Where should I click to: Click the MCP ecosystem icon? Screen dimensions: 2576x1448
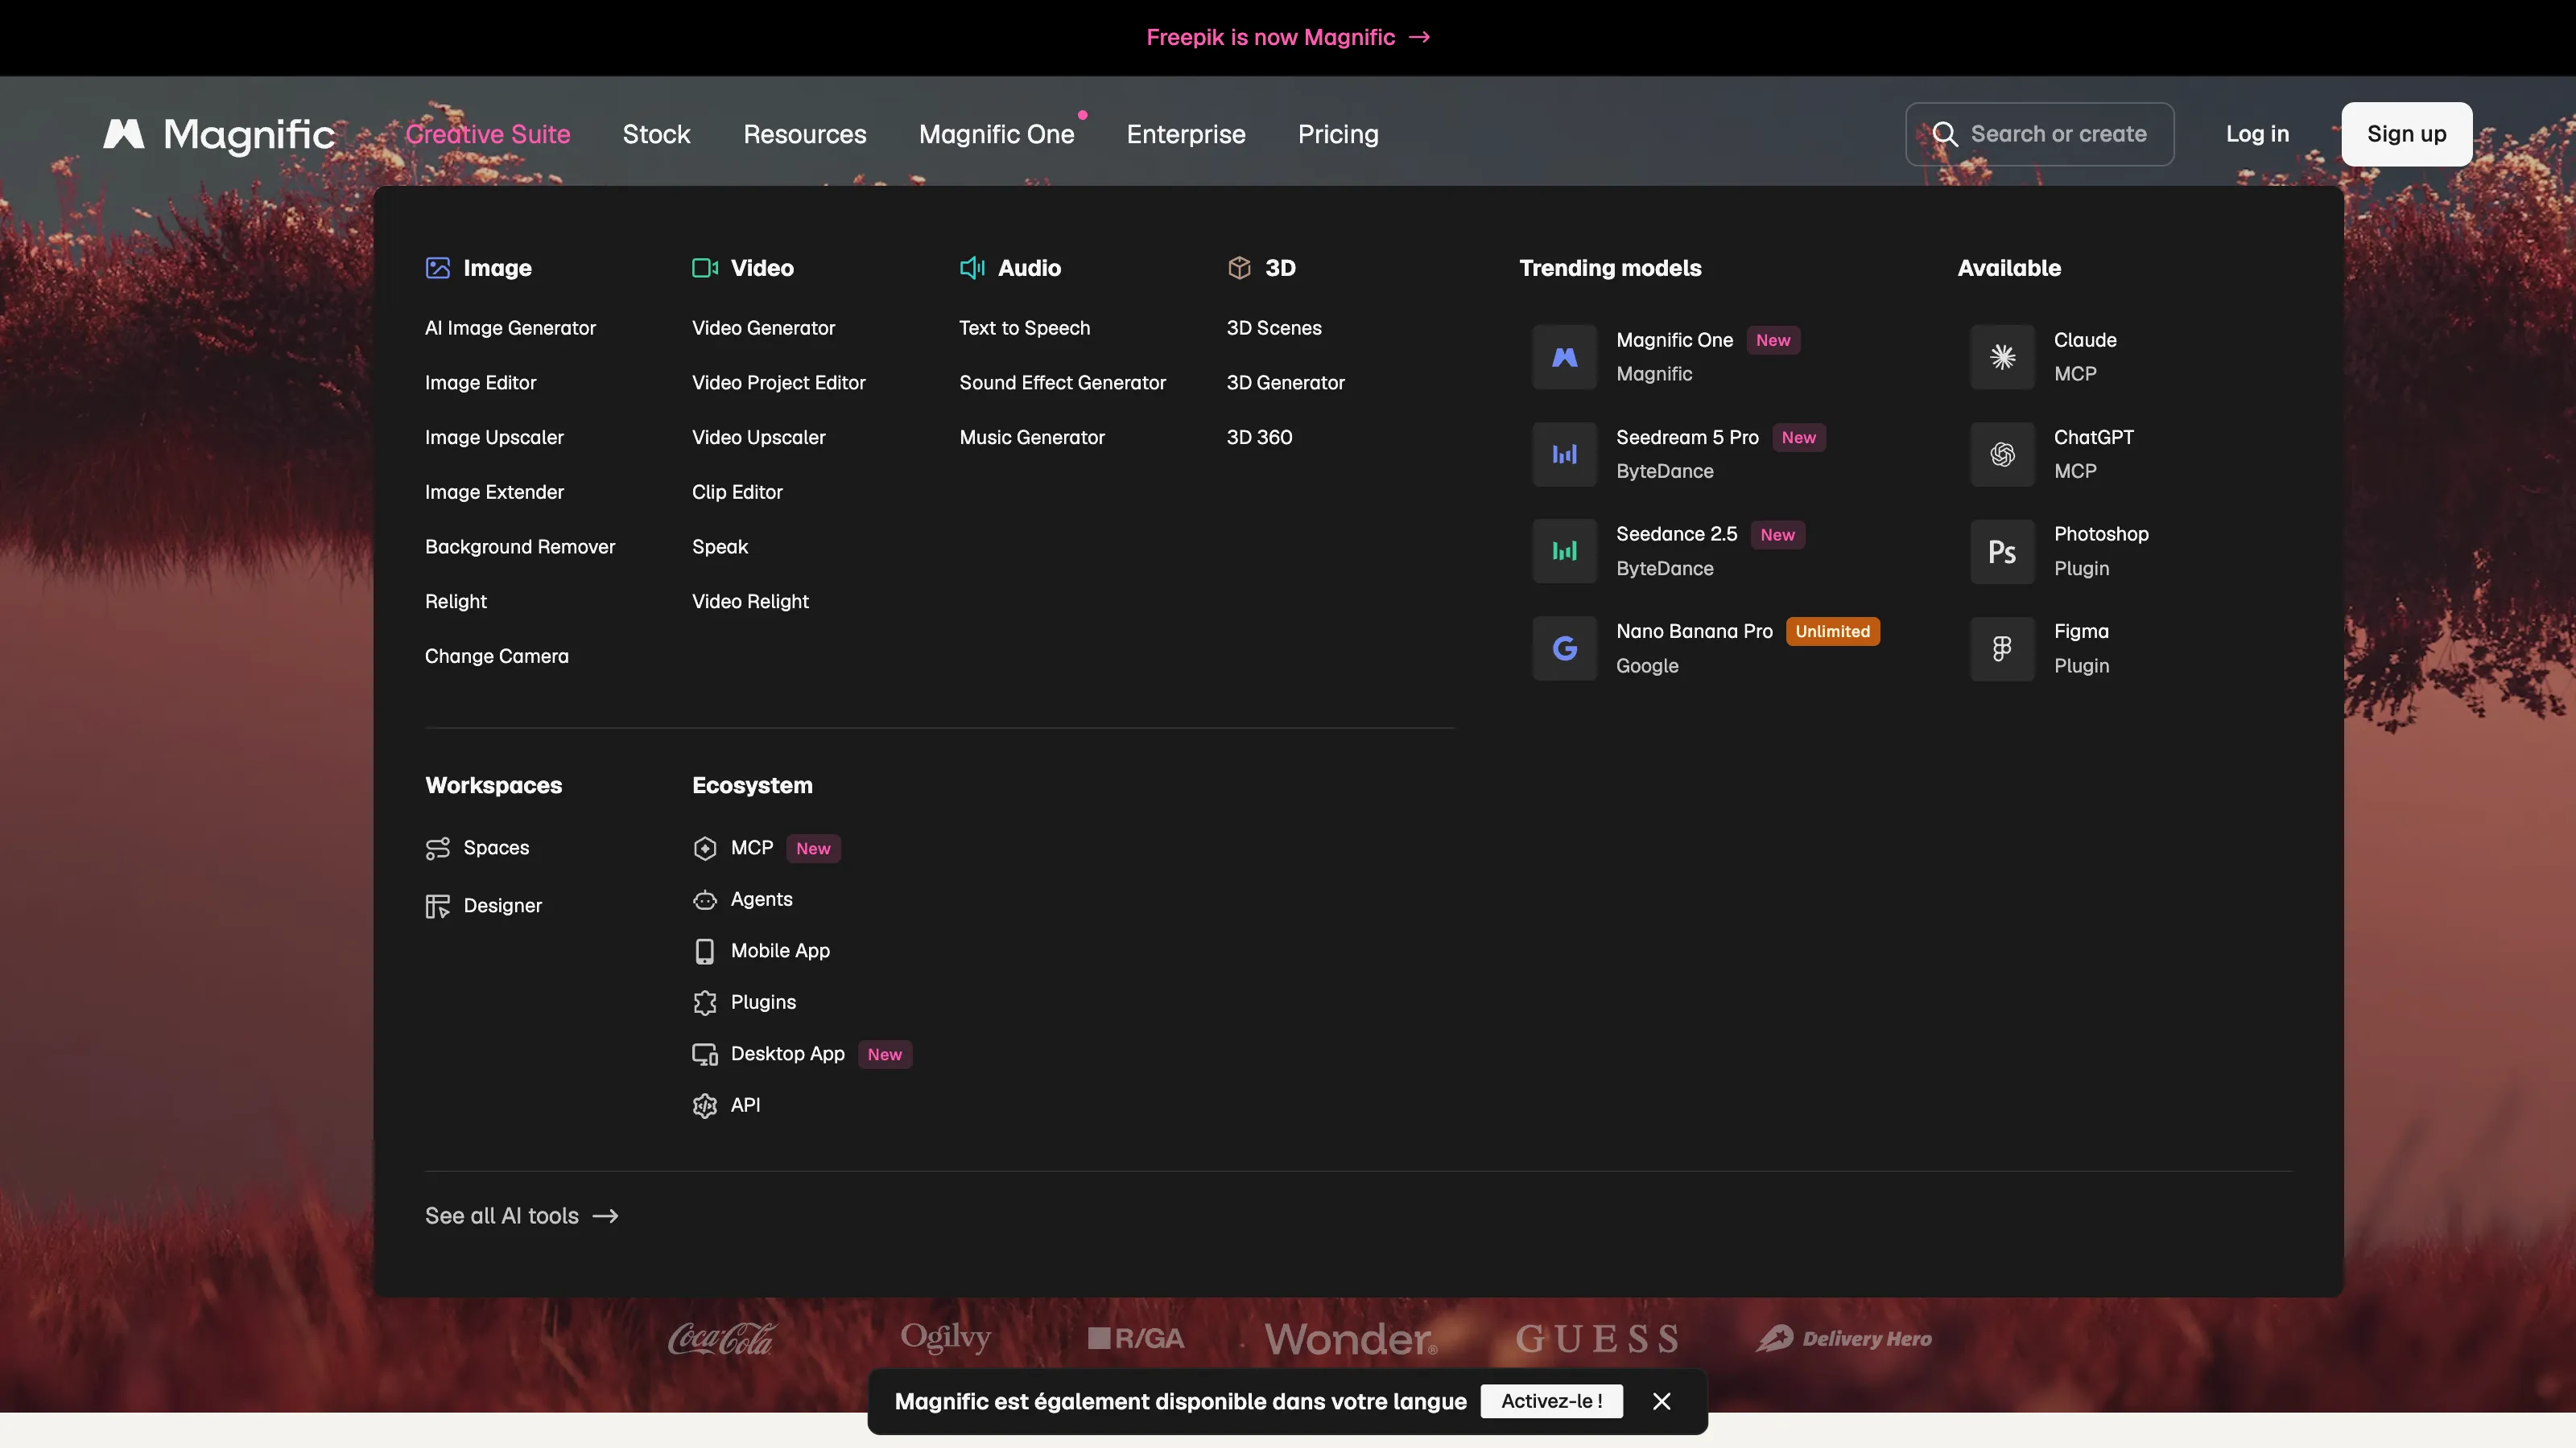coord(705,849)
